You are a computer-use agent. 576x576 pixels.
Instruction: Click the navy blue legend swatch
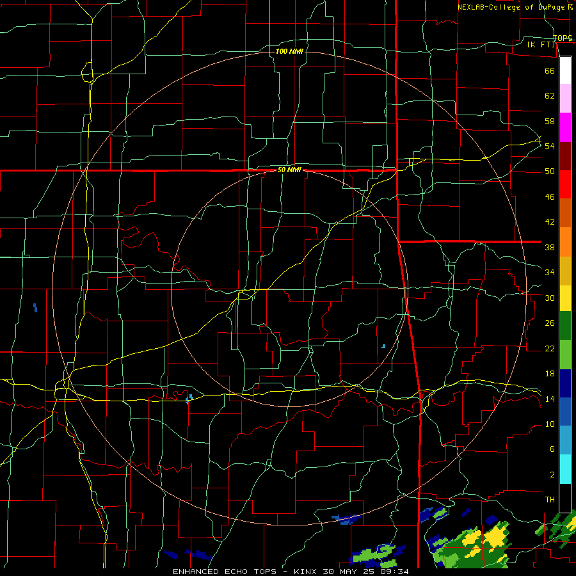pos(565,383)
